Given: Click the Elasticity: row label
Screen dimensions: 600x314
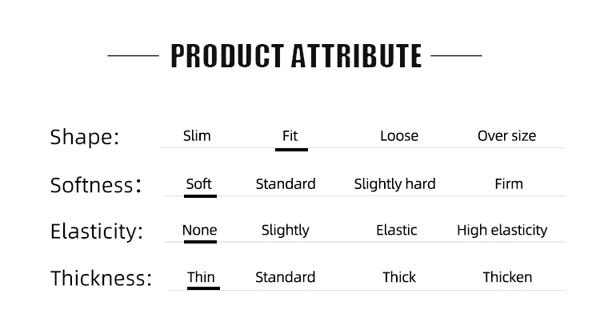Looking at the screenshot, I should pyautogui.click(x=97, y=231).
